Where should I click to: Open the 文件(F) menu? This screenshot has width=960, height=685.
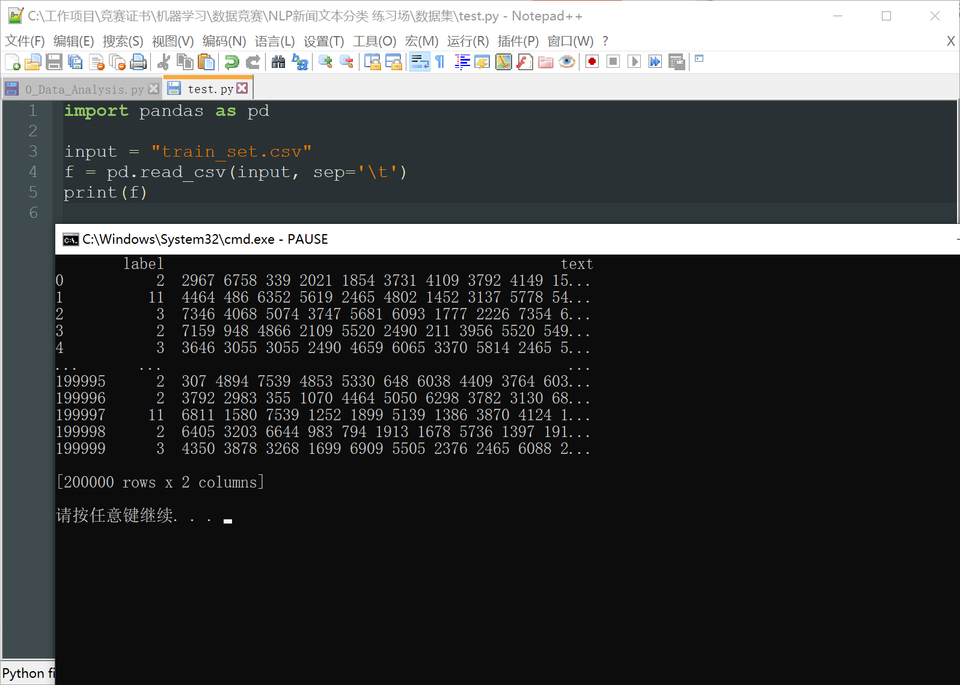click(x=25, y=41)
